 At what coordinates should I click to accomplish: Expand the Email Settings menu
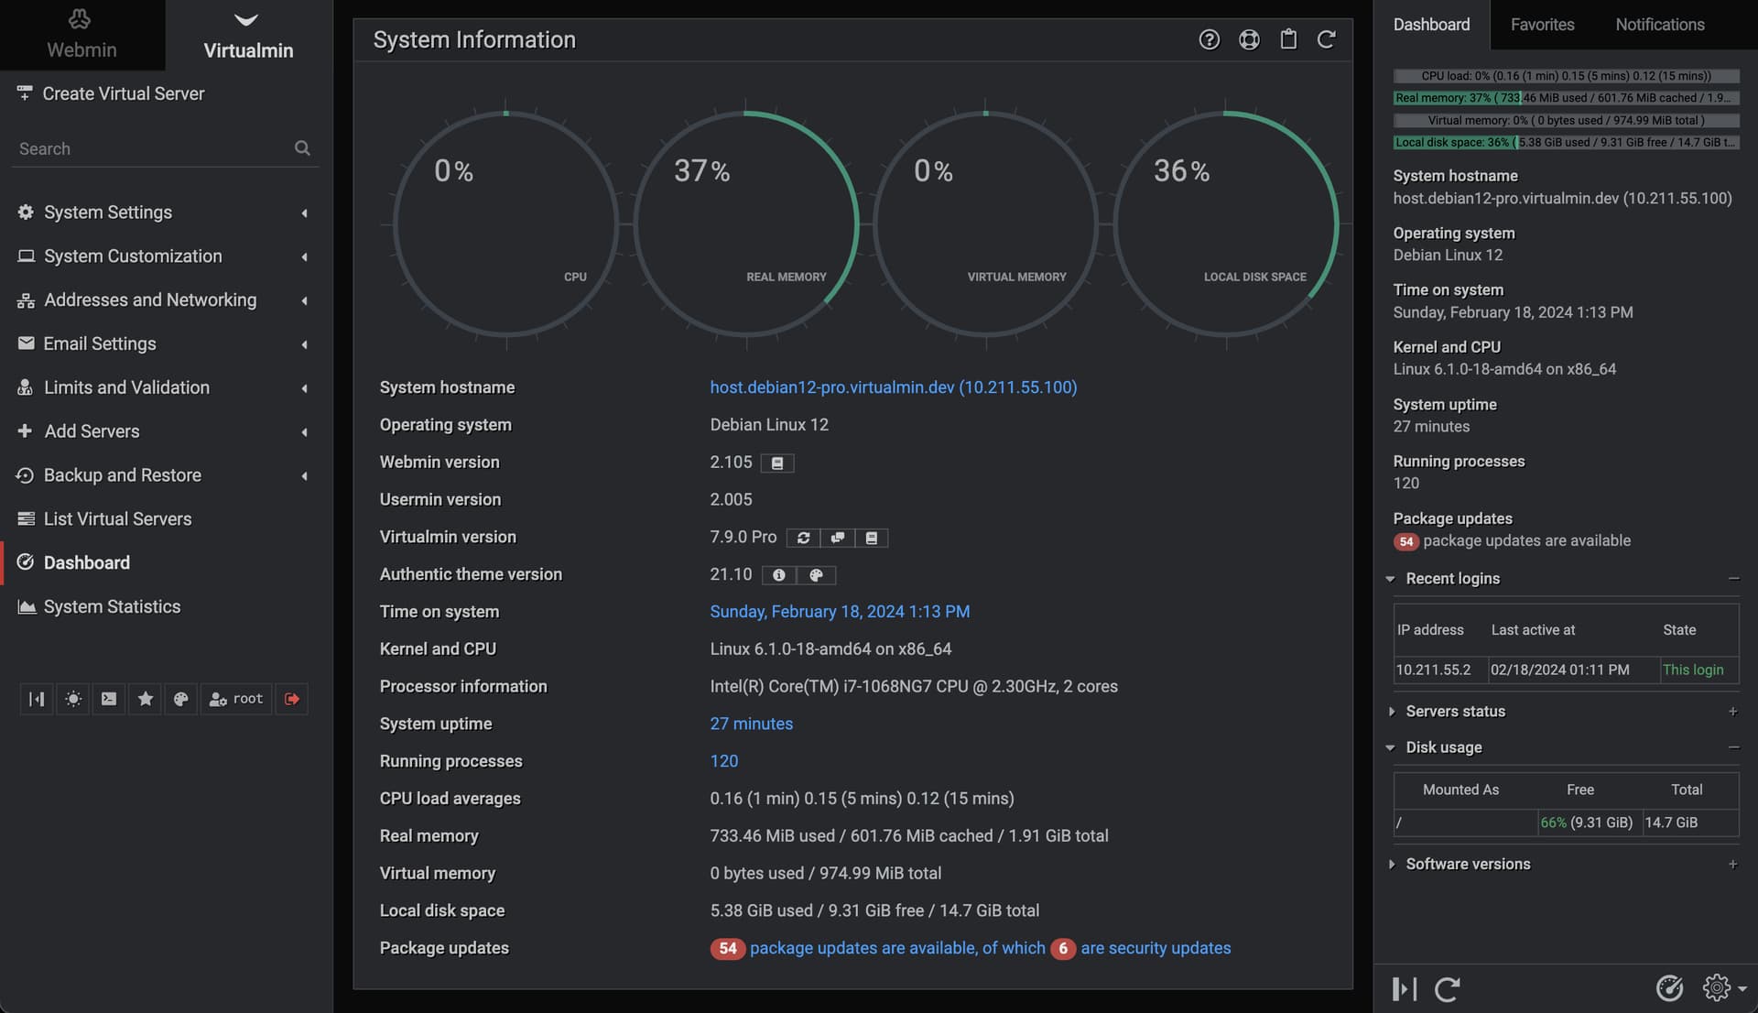[166, 343]
